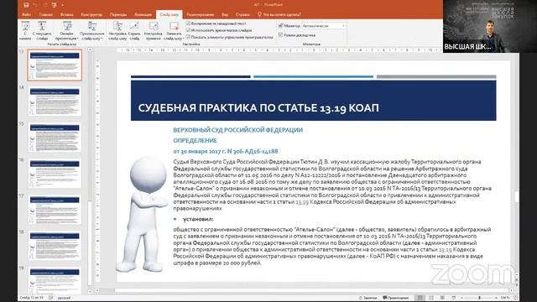Select slide 17 thumbnail
This screenshot has width=537, height=302.
(55, 210)
